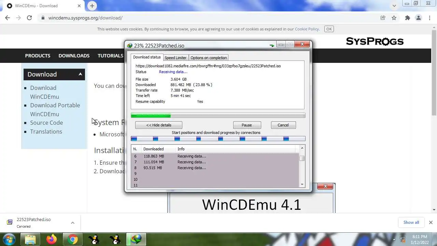Screen dimensions: 437x246
Task: Open the tab search dropdown arrow
Action: [394, 6]
